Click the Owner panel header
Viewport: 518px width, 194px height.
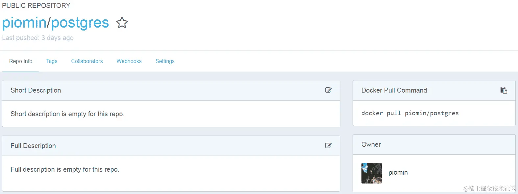click(x=371, y=144)
